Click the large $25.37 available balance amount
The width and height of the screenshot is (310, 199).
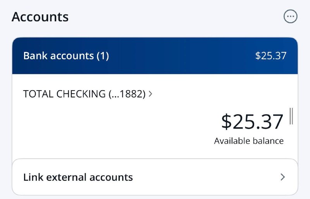tap(252, 122)
